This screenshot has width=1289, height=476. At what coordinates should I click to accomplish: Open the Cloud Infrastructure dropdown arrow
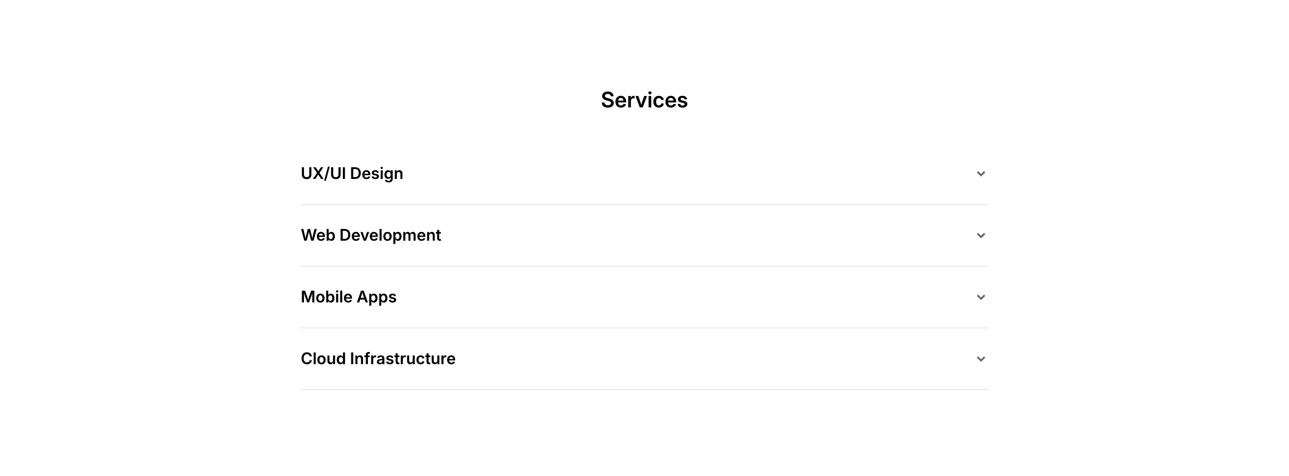pyautogui.click(x=980, y=359)
